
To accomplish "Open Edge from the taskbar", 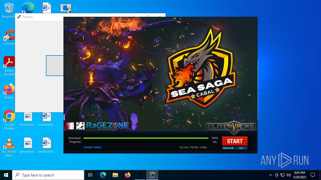I will tap(103, 175).
